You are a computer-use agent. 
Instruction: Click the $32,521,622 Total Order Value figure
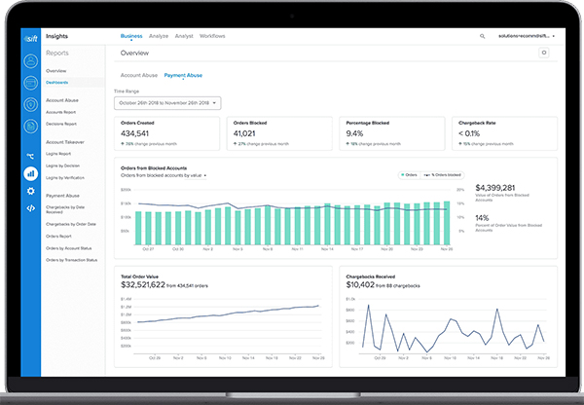[x=143, y=285]
